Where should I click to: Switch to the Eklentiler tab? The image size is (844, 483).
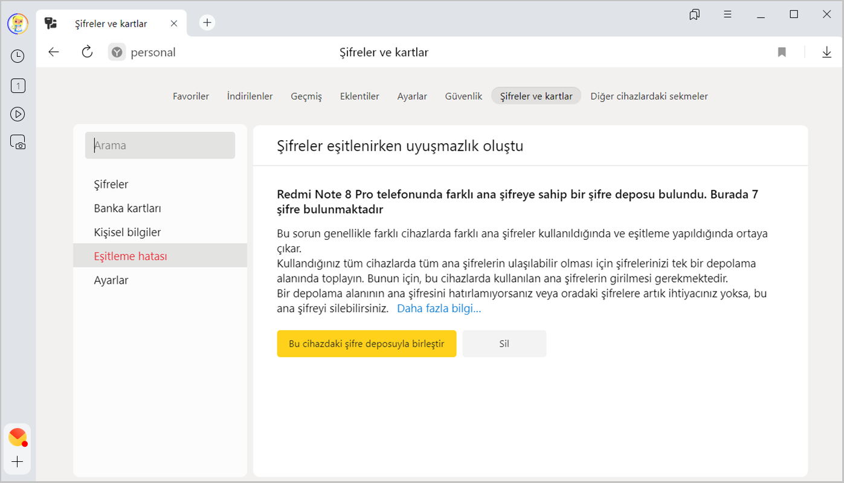click(359, 96)
